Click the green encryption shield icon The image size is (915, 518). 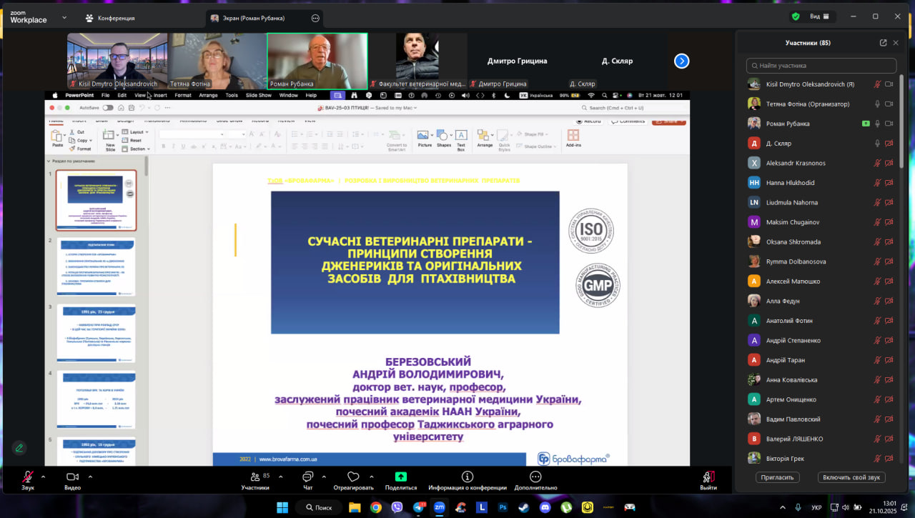796,16
